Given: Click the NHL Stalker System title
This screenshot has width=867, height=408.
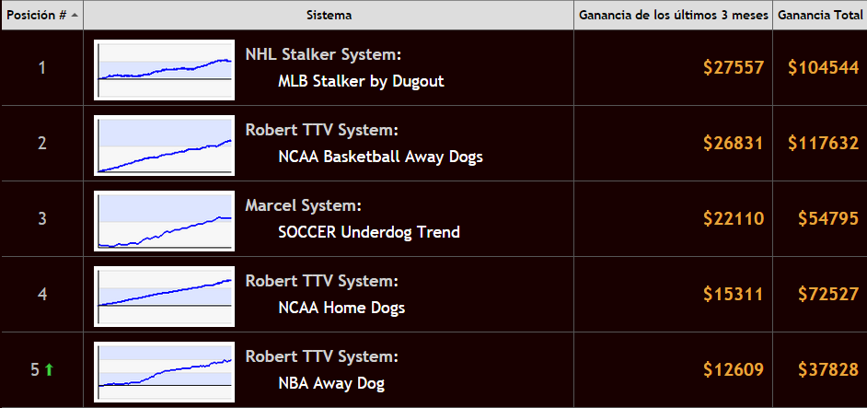Looking at the screenshot, I should (323, 55).
